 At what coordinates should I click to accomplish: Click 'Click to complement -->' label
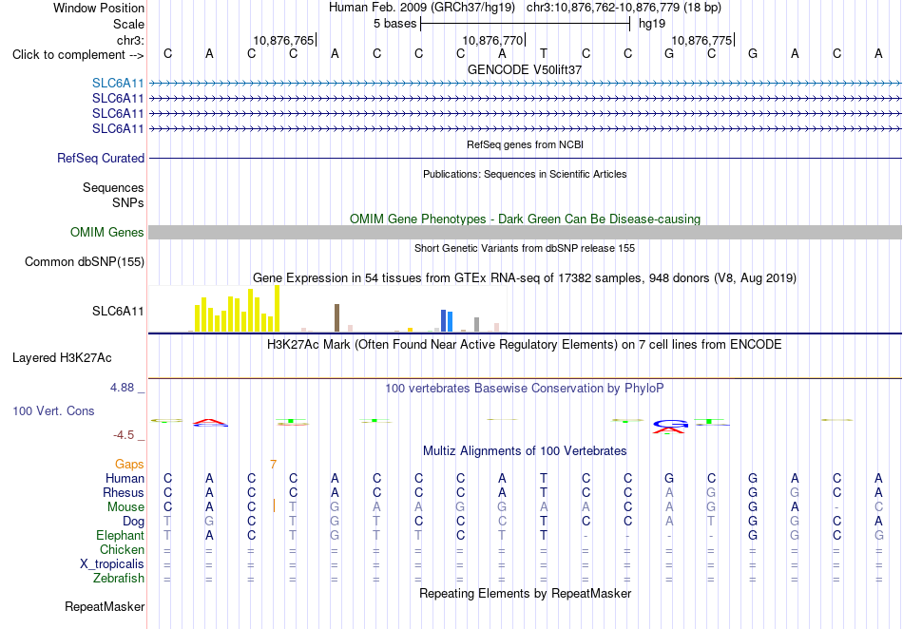[78, 55]
